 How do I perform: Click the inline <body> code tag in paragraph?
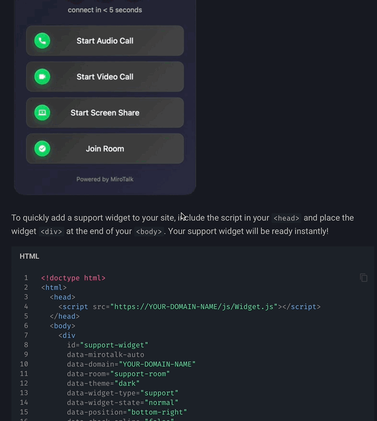pos(149,232)
